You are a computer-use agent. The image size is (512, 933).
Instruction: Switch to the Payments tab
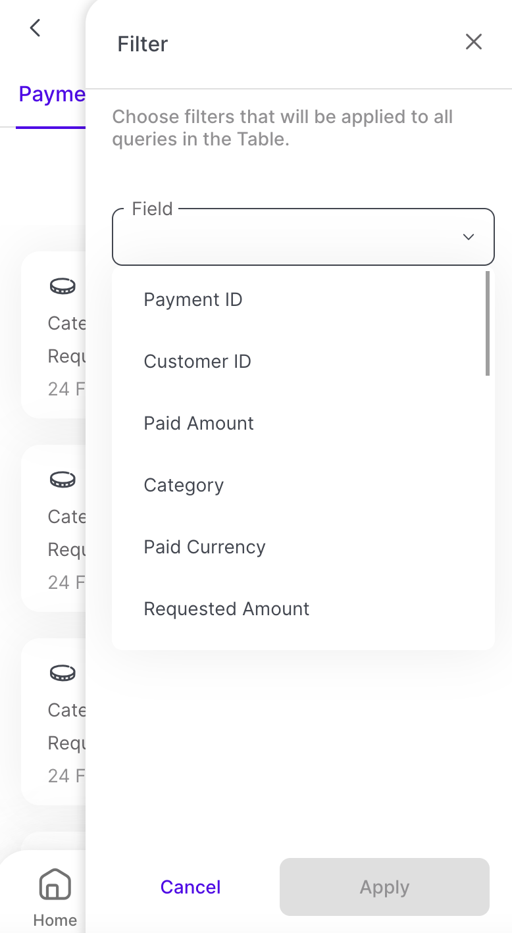52,95
